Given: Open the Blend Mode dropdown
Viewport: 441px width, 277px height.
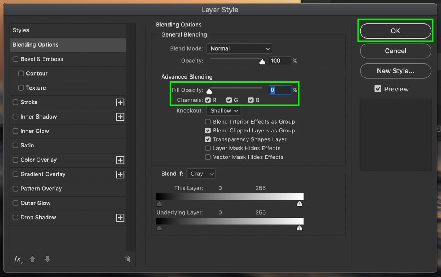Looking at the screenshot, I should pos(239,48).
